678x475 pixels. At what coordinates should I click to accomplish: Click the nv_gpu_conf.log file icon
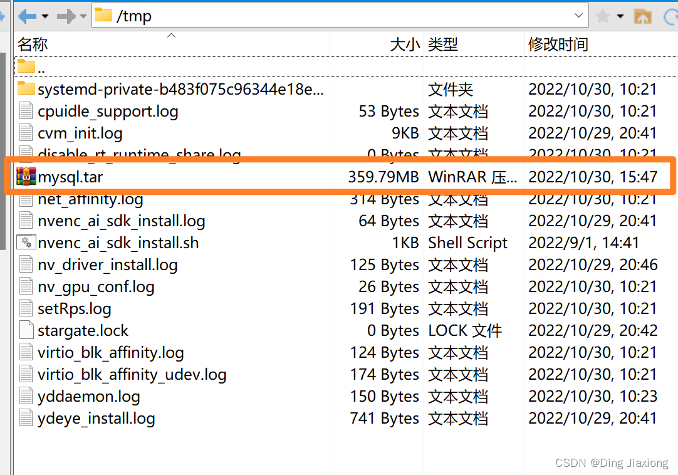26,286
